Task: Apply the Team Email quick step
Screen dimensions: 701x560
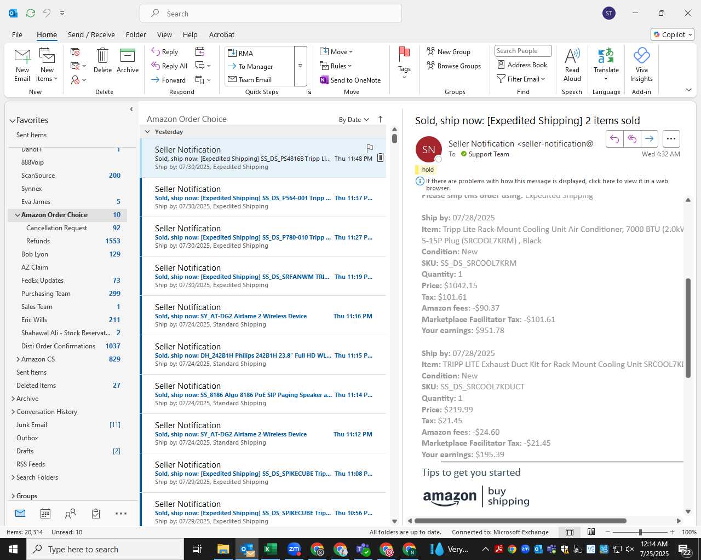Action: tap(260, 79)
